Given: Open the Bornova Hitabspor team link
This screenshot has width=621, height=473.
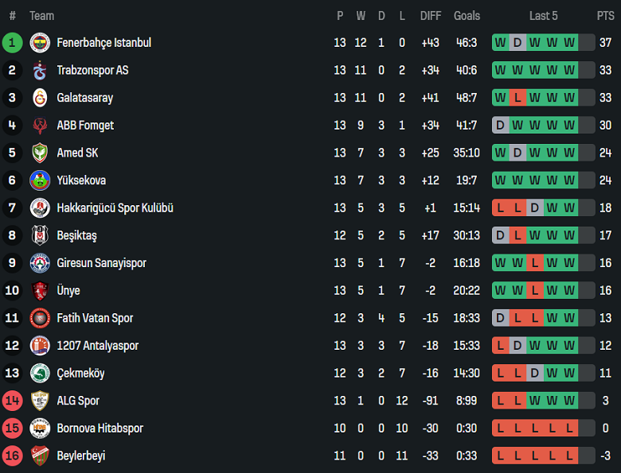Looking at the screenshot, I should click(x=100, y=428).
